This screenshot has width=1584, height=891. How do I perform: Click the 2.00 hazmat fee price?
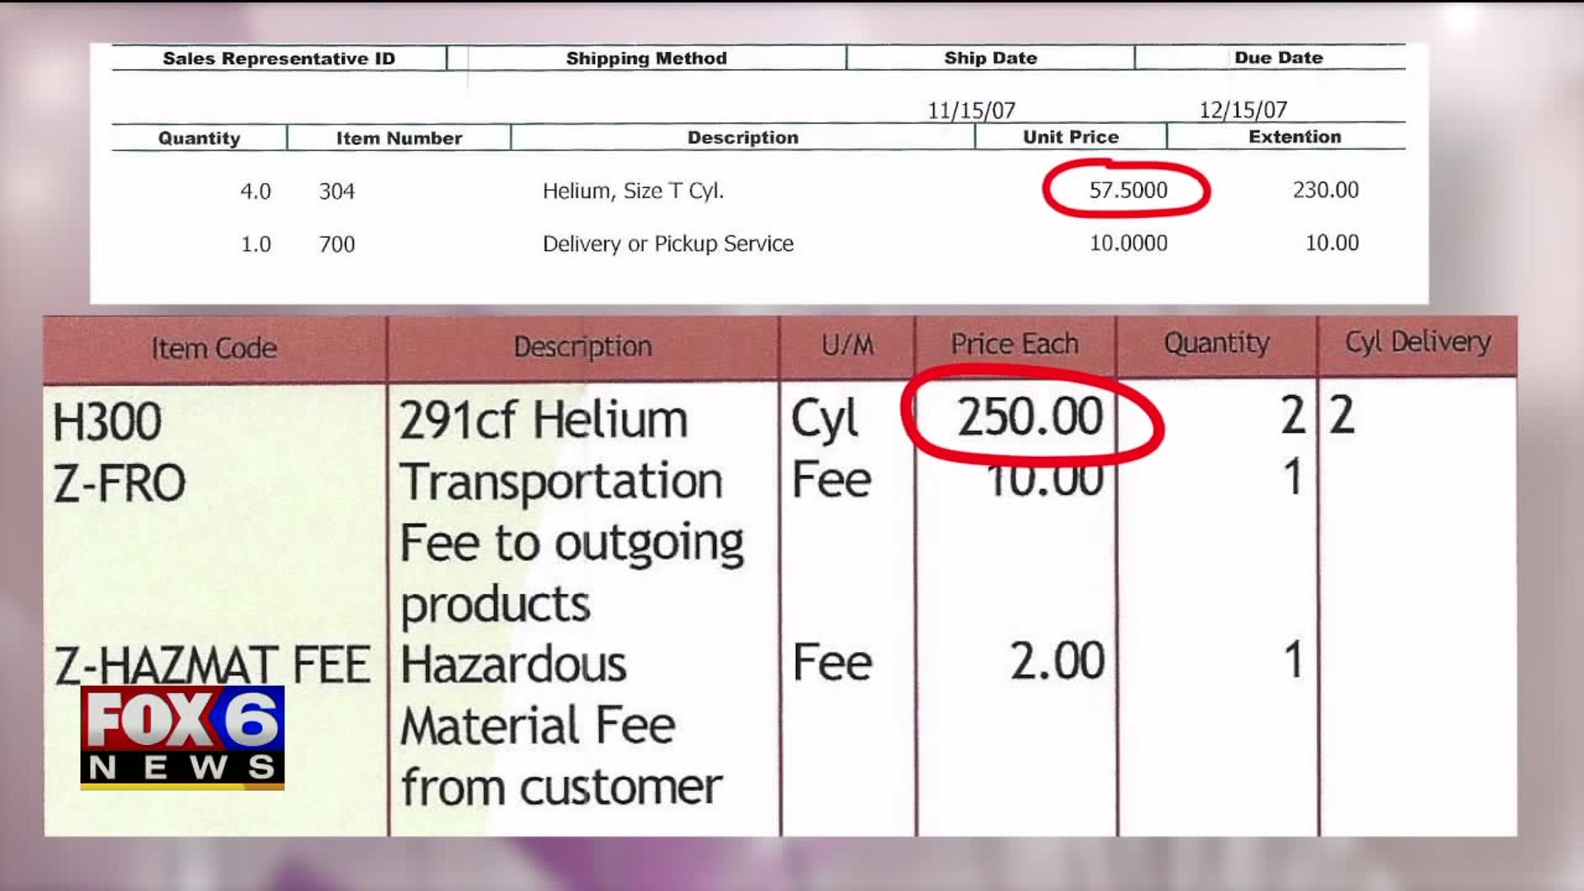(x=1057, y=662)
